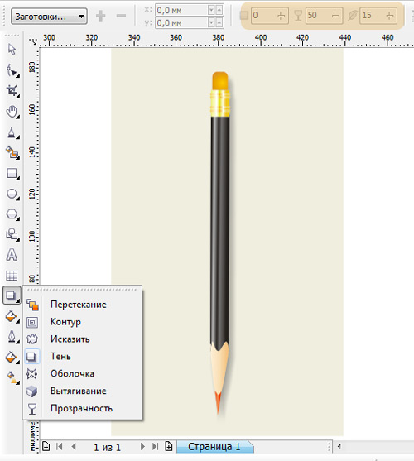Choose Вытягивание from the flyout

[82, 391]
